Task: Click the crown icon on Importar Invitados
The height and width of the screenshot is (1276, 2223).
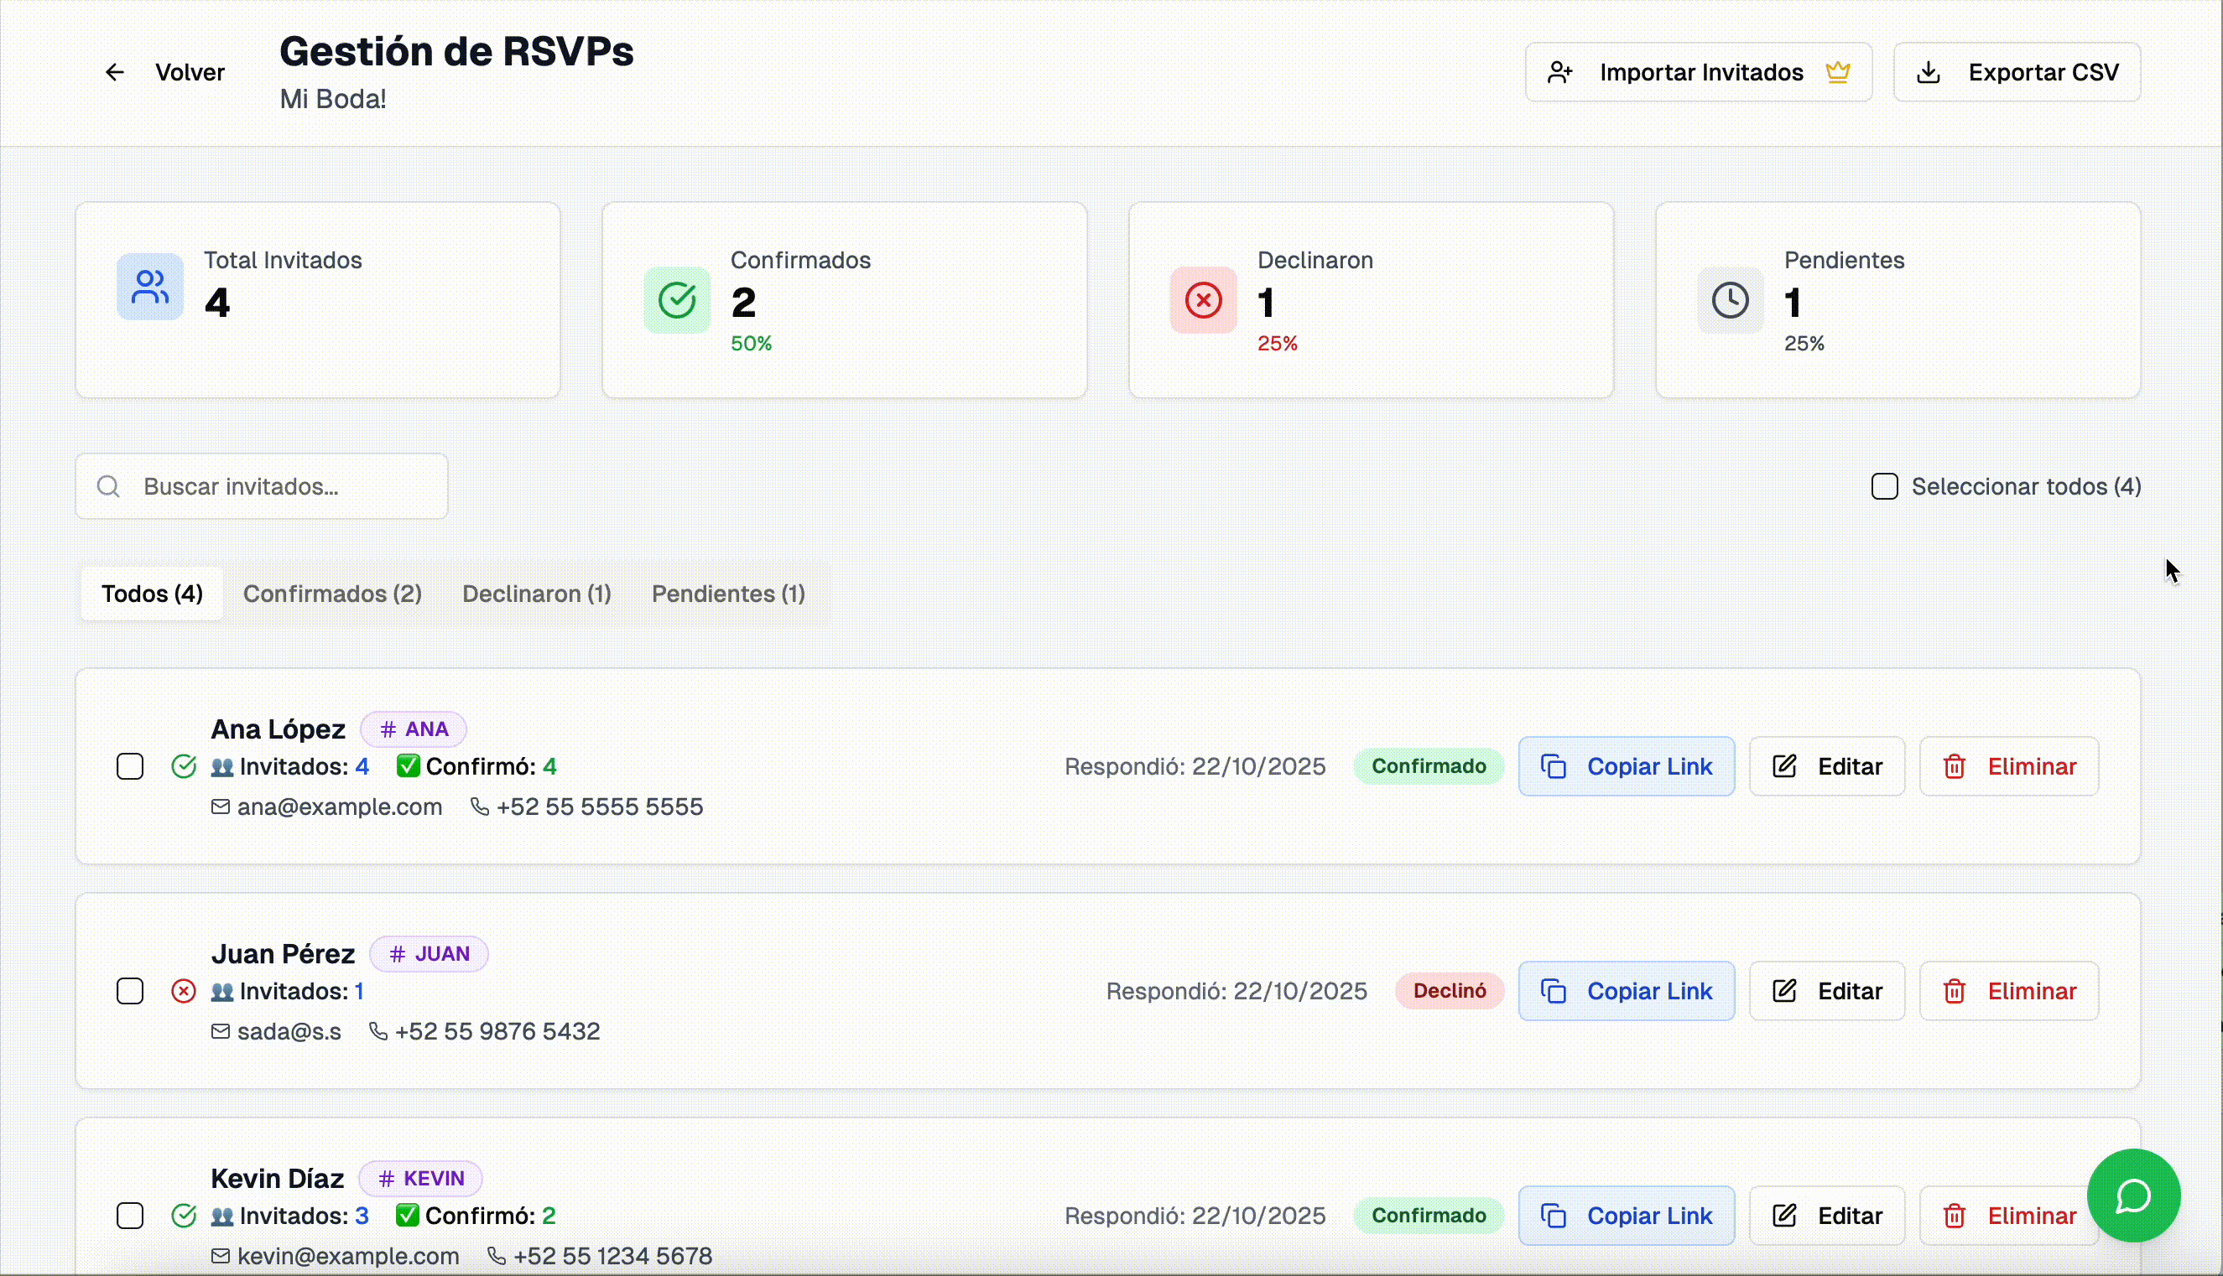Action: coord(1838,72)
